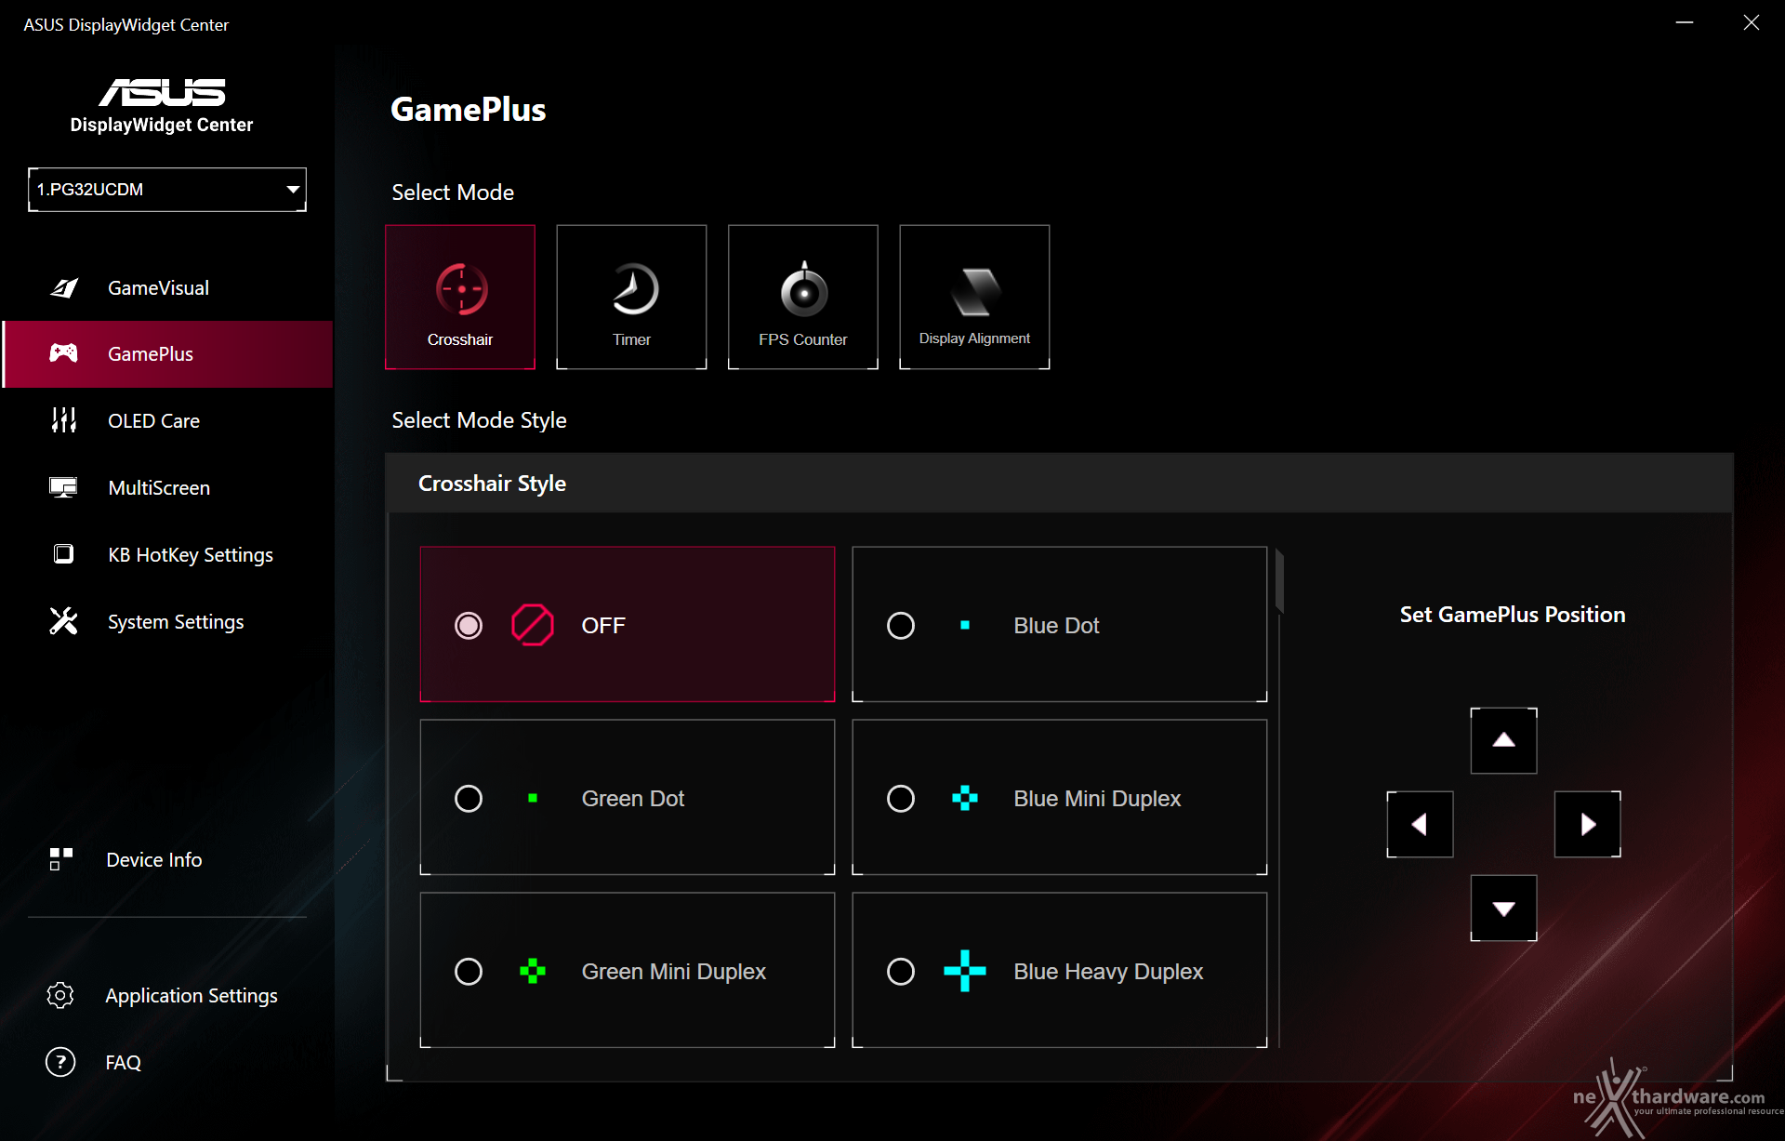Open the GamePlus menu item
Image resolution: width=1785 pixels, height=1141 pixels.
167,354
